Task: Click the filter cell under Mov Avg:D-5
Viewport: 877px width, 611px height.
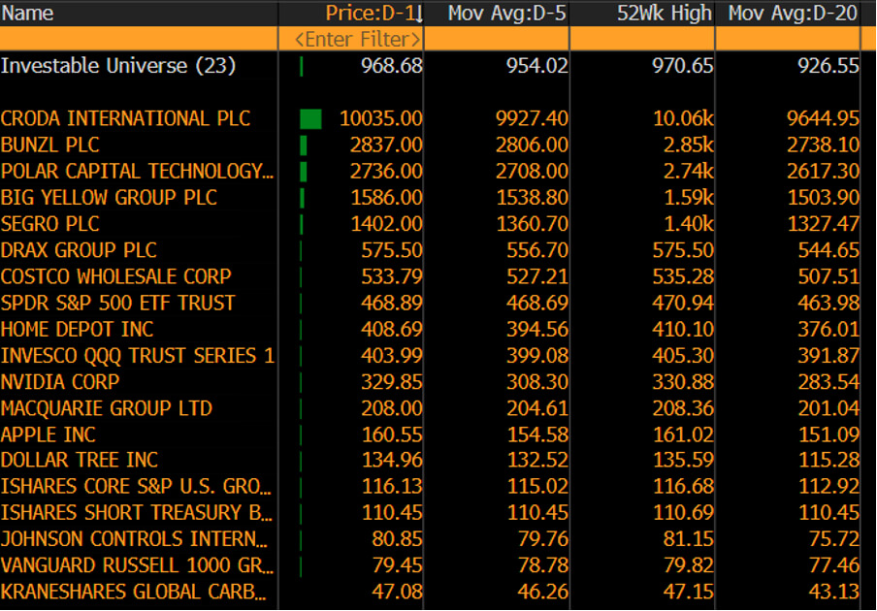Action: pyautogui.click(x=497, y=39)
